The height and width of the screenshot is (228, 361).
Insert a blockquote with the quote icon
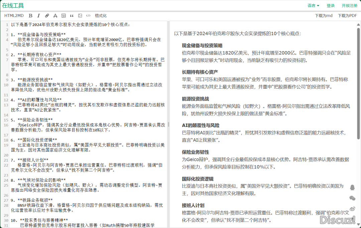click(72, 16)
